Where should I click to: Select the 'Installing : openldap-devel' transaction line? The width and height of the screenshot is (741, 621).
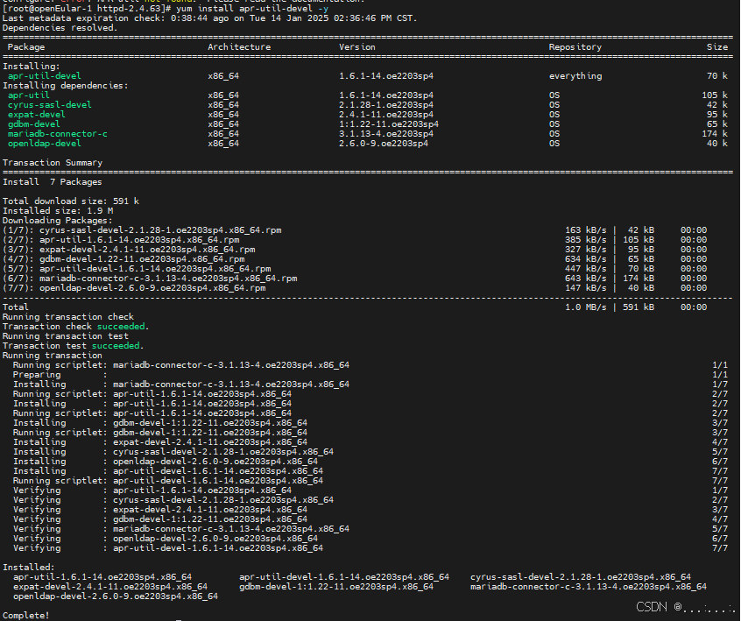[370, 462]
